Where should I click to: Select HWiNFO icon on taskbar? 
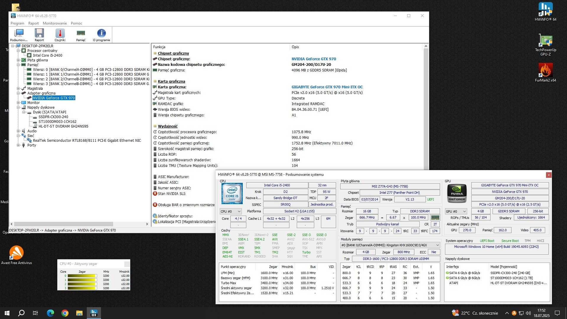94,313
